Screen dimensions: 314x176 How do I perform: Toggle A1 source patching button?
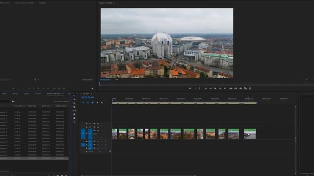[x=83, y=145]
